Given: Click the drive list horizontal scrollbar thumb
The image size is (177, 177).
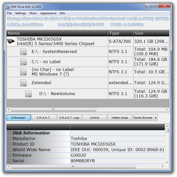Looking at the screenshot, I should point(54,109).
